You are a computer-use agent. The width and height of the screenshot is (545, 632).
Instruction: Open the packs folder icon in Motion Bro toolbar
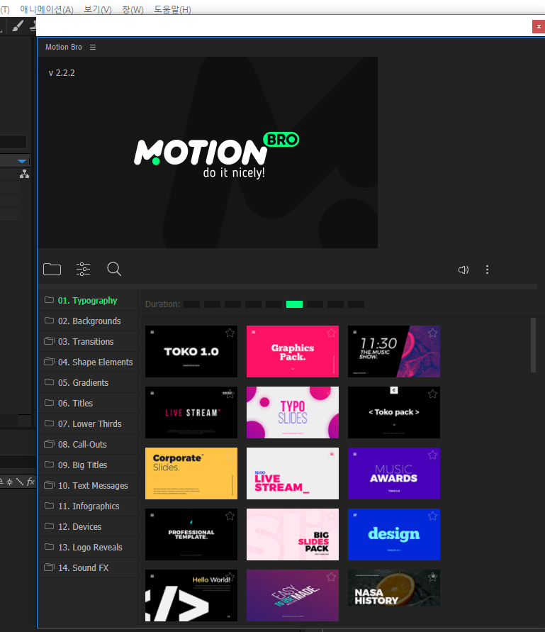(x=52, y=269)
